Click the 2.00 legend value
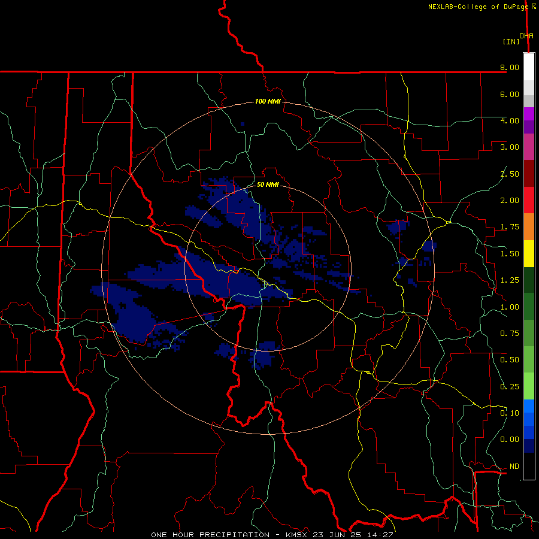 (x=510, y=201)
